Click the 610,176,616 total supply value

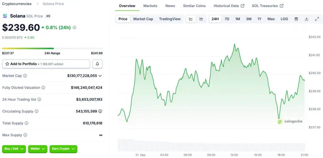click(93, 123)
